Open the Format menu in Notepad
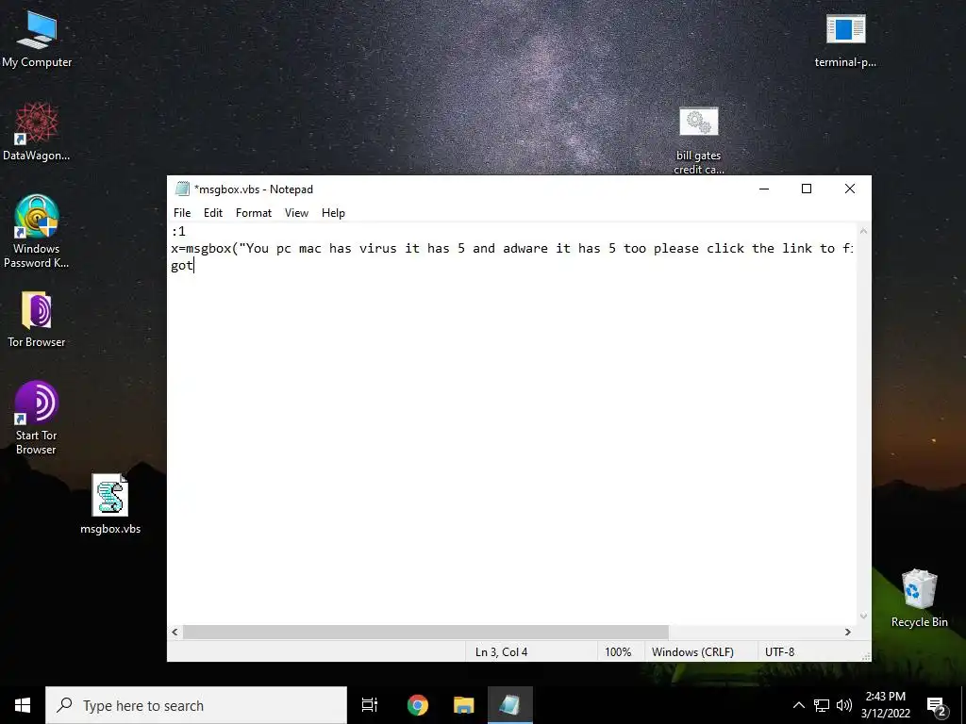 pyautogui.click(x=253, y=213)
